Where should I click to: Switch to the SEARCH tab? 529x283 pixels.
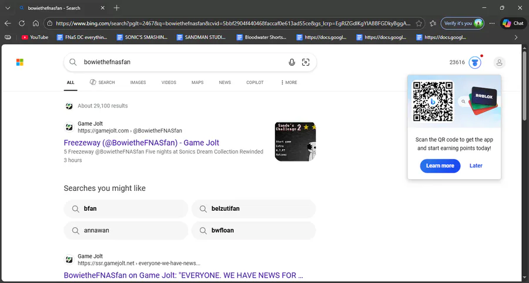point(102,83)
